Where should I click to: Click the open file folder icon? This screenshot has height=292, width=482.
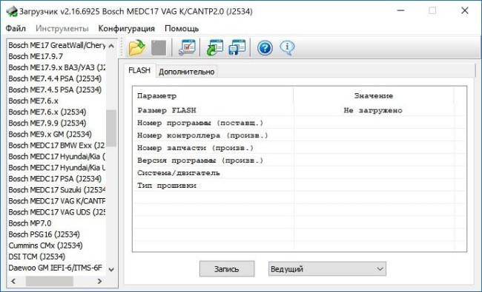click(x=136, y=47)
